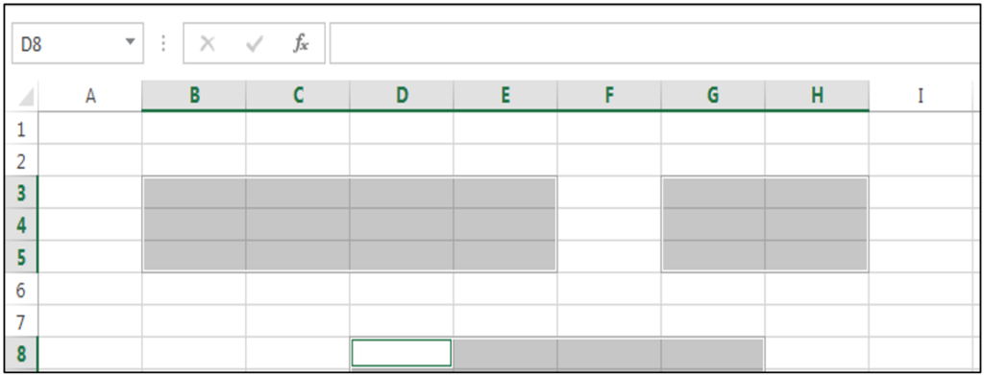Click cell A6
This screenshot has height=375, width=984.
pyautogui.click(x=90, y=289)
